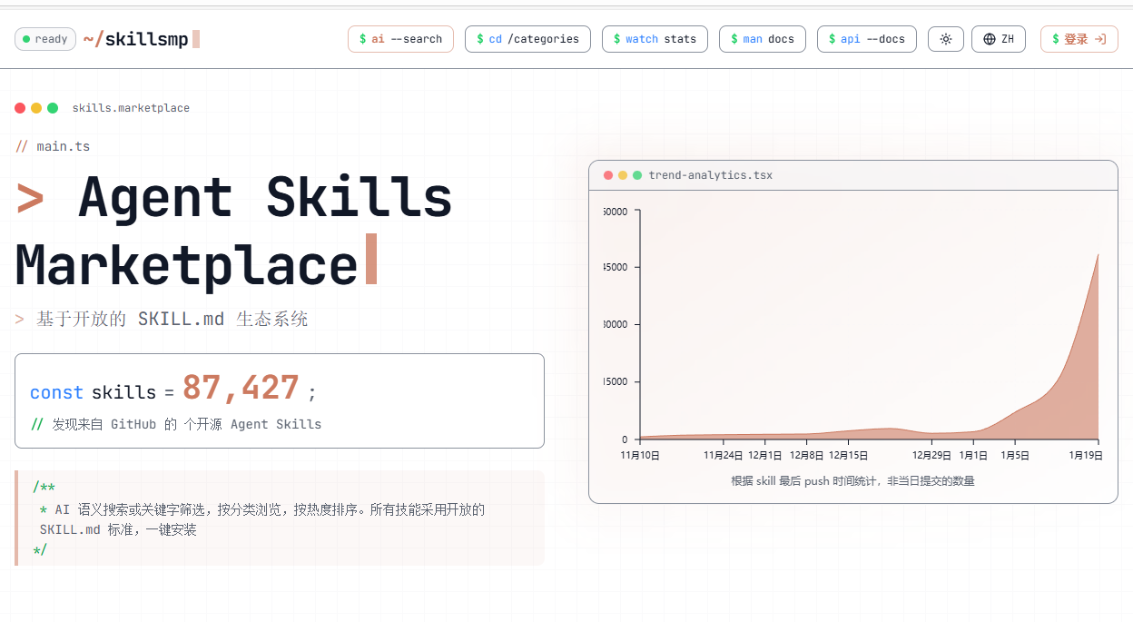Go to cd /categories
This screenshot has width=1133, height=622.
pyautogui.click(x=527, y=39)
